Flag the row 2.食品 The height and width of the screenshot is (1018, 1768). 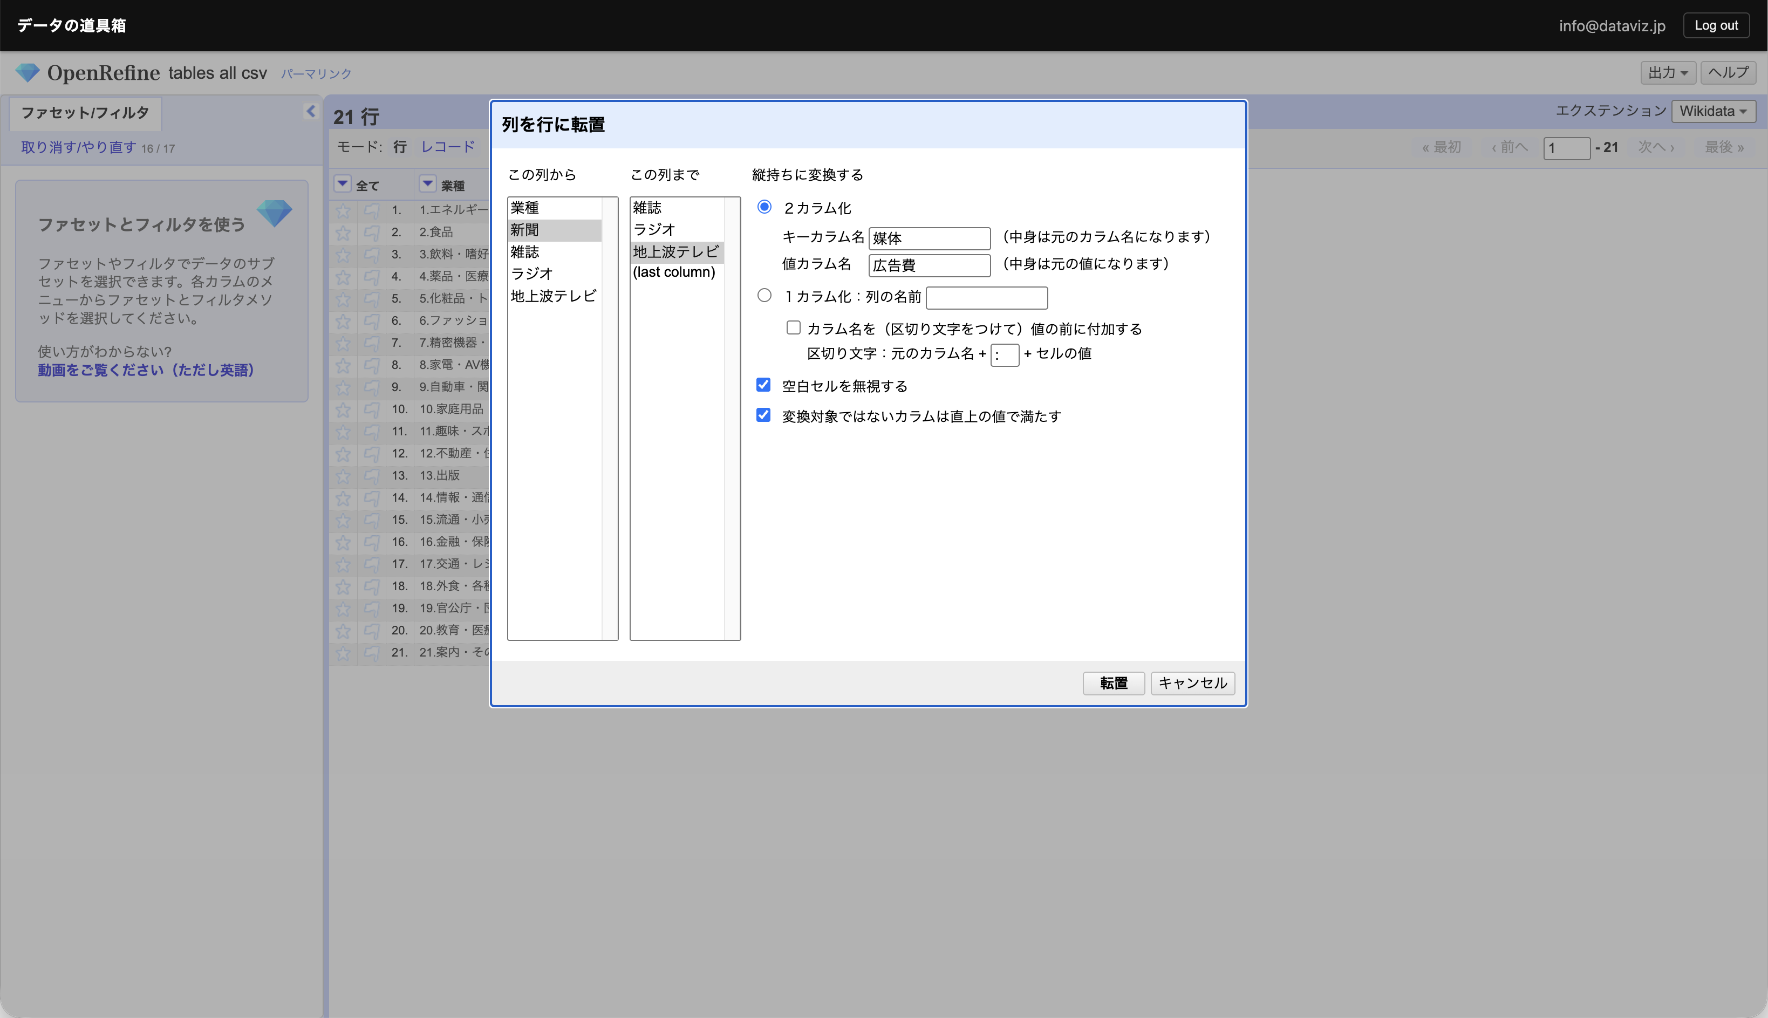(x=371, y=232)
